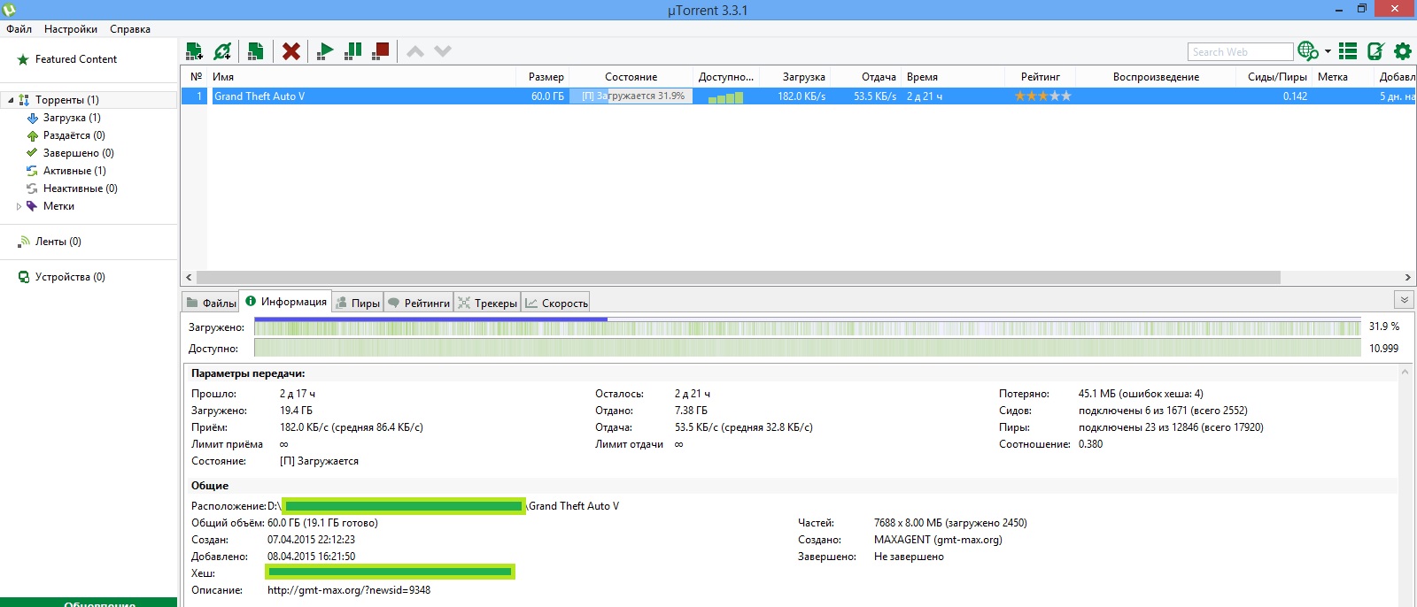The image size is (1417, 607).
Task: Click the Ленты RSS icon
Action: tap(24, 242)
